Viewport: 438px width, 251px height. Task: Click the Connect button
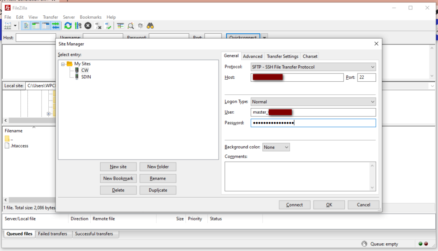pos(294,205)
